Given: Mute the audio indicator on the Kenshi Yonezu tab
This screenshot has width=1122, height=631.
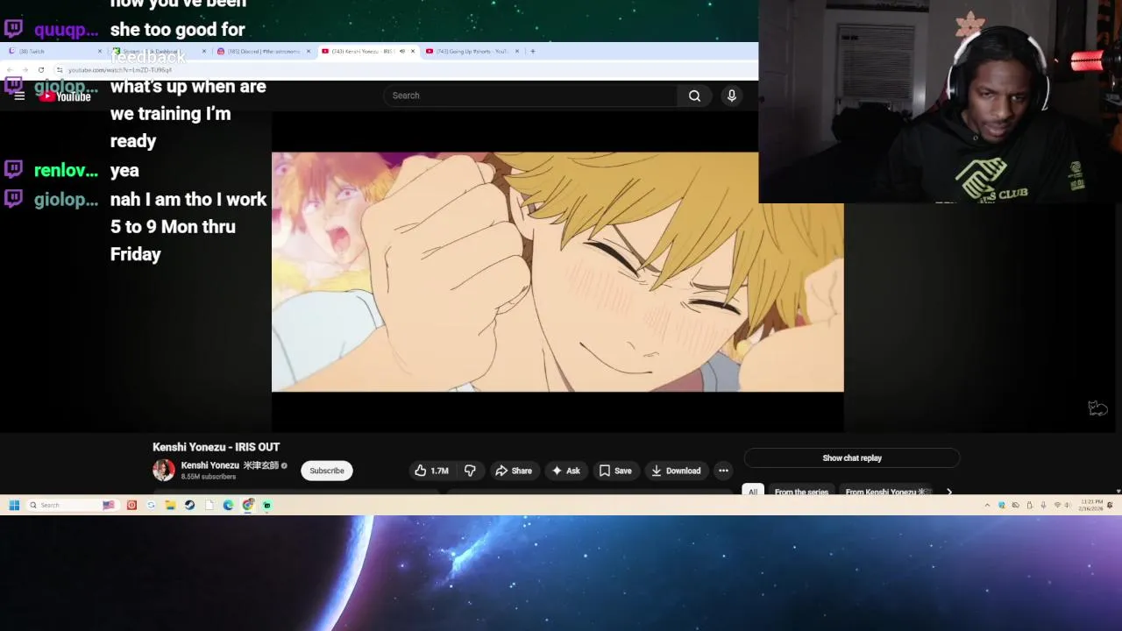Looking at the screenshot, I should (x=402, y=51).
